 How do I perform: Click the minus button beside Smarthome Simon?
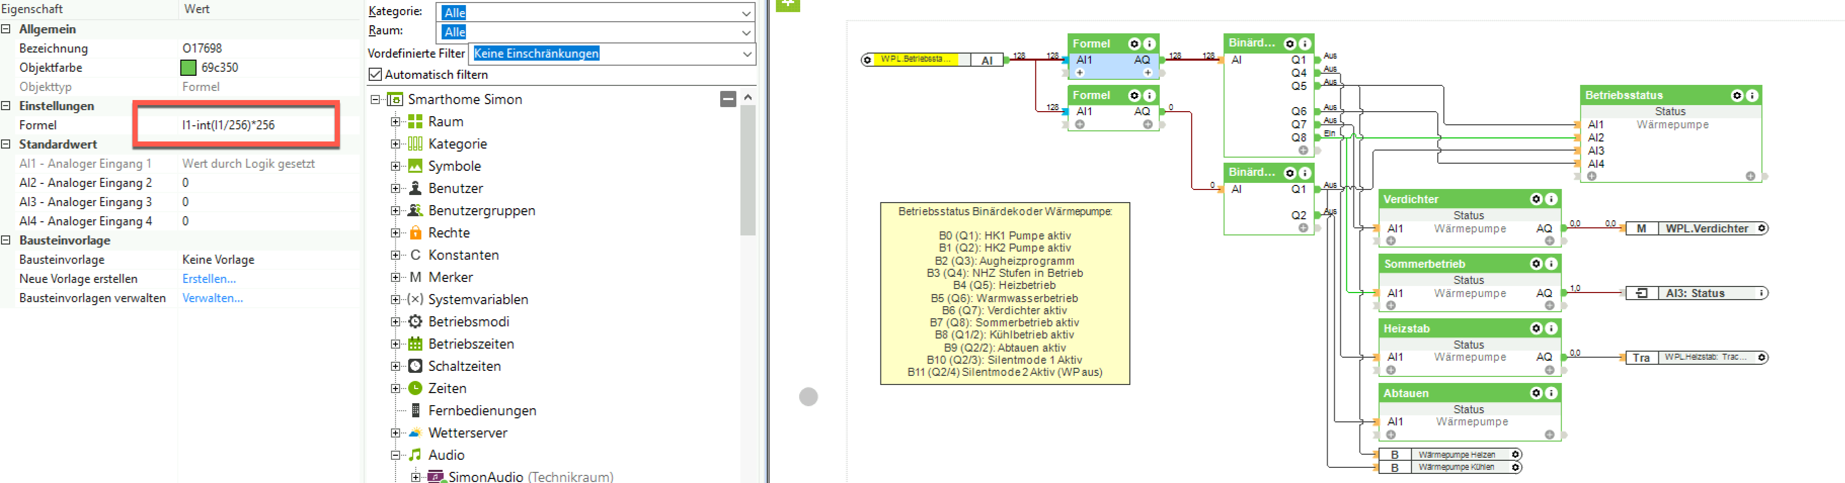[728, 99]
